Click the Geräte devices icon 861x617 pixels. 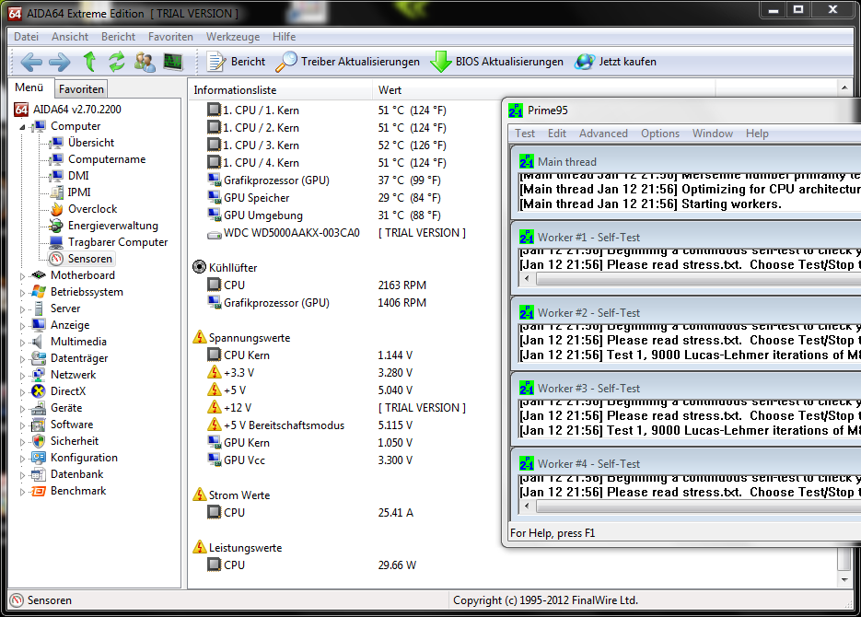tap(39, 408)
